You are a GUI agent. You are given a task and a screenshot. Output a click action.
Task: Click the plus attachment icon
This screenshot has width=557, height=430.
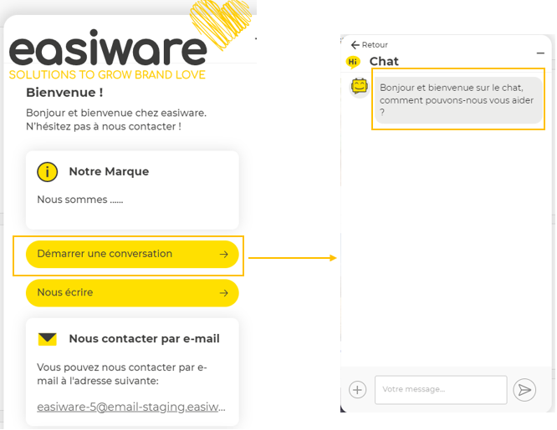(358, 390)
